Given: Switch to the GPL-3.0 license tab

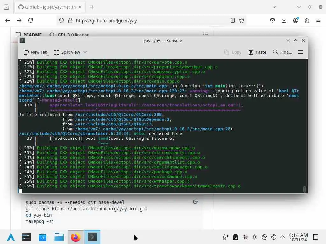Looking at the screenshot, I should coord(69,34).
